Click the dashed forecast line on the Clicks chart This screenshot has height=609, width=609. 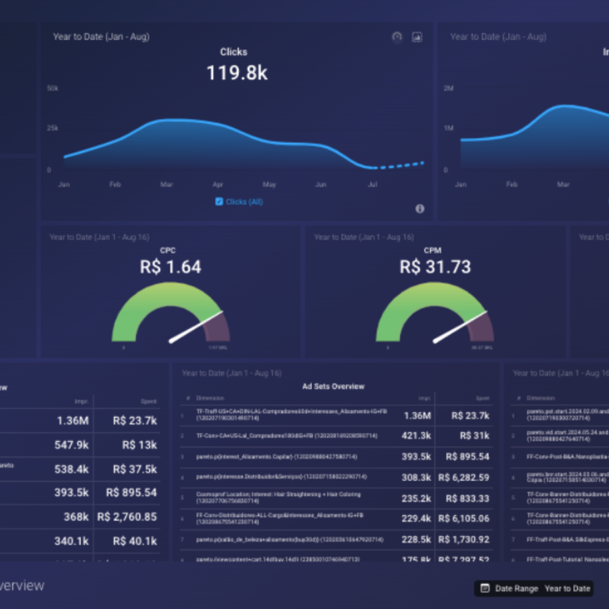coord(398,166)
